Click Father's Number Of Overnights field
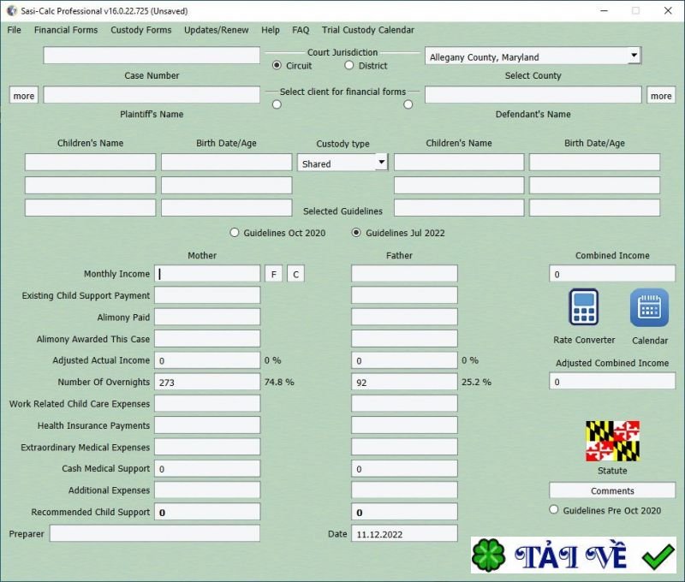685x582 pixels. [404, 382]
